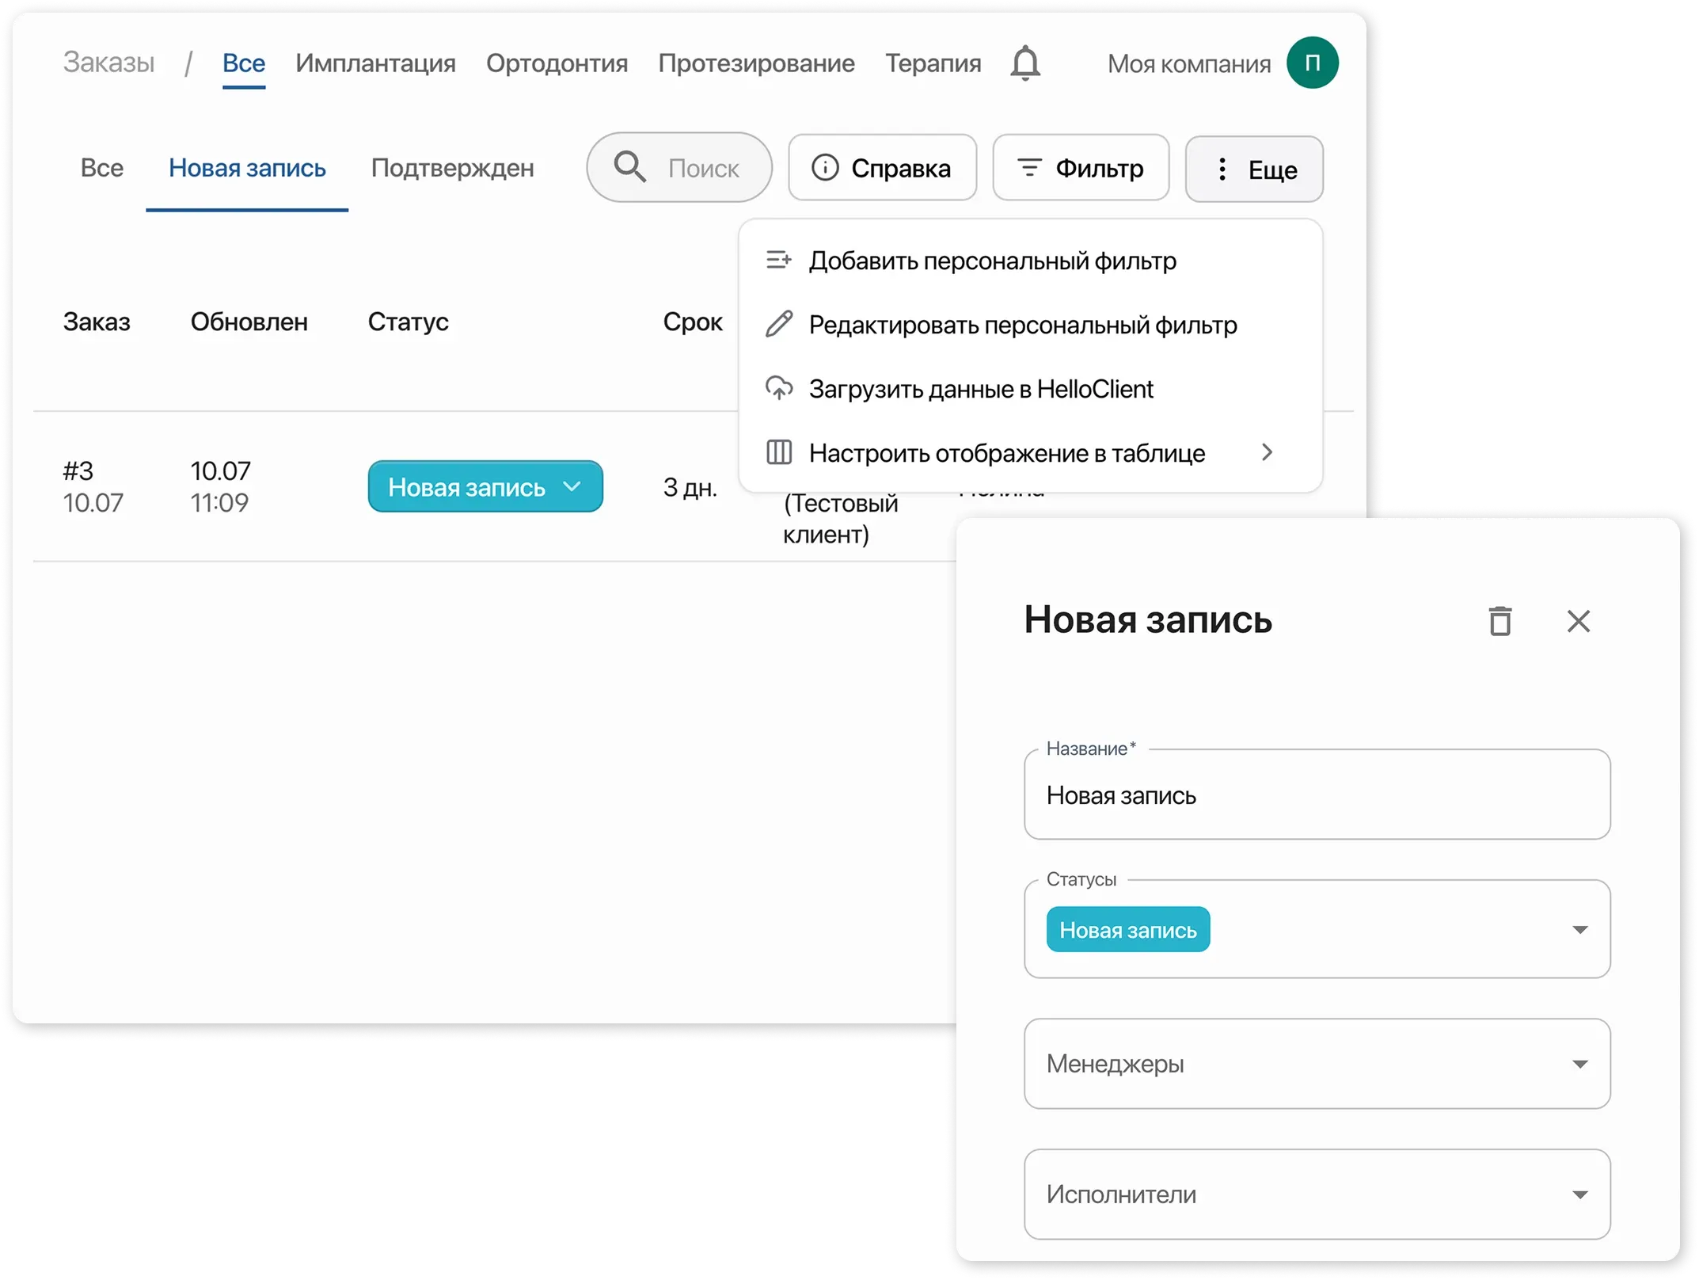This screenshot has width=1699, height=1280.
Task: Switch to the Подтвержден tab
Action: 453,167
